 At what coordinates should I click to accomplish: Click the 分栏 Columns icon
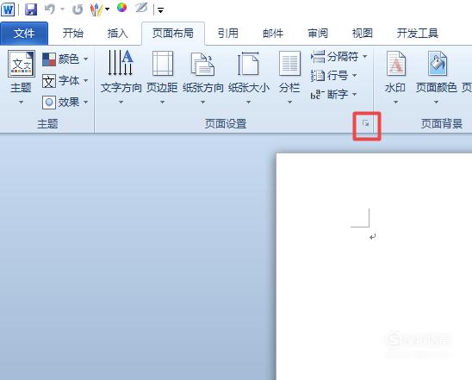(x=289, y=63)
